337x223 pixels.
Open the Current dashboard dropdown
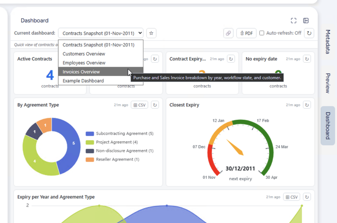coord(101,33)
